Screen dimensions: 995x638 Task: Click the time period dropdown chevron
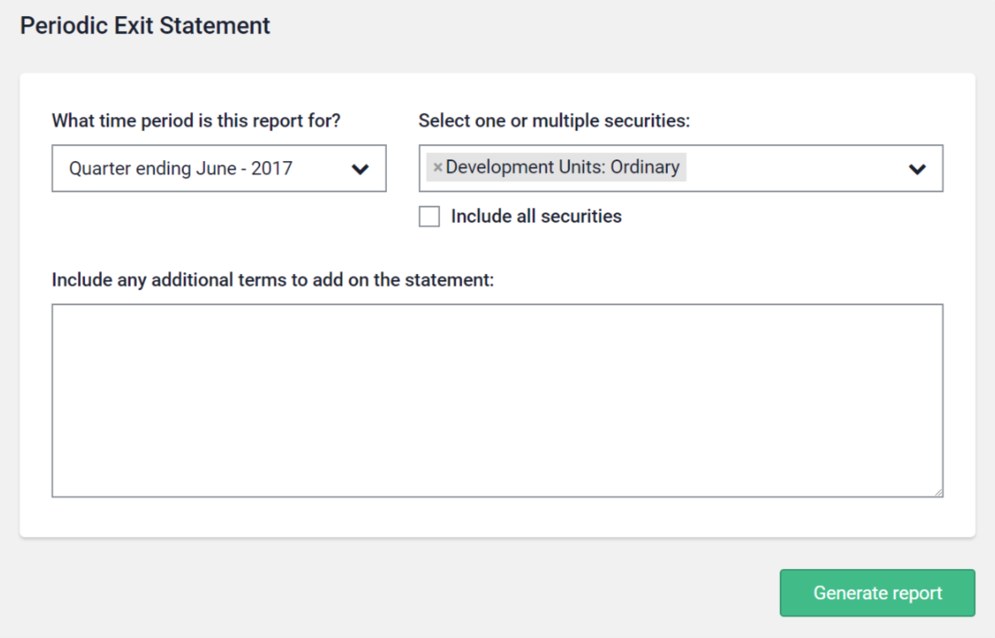pyautogui.click(x=360, y=169)
